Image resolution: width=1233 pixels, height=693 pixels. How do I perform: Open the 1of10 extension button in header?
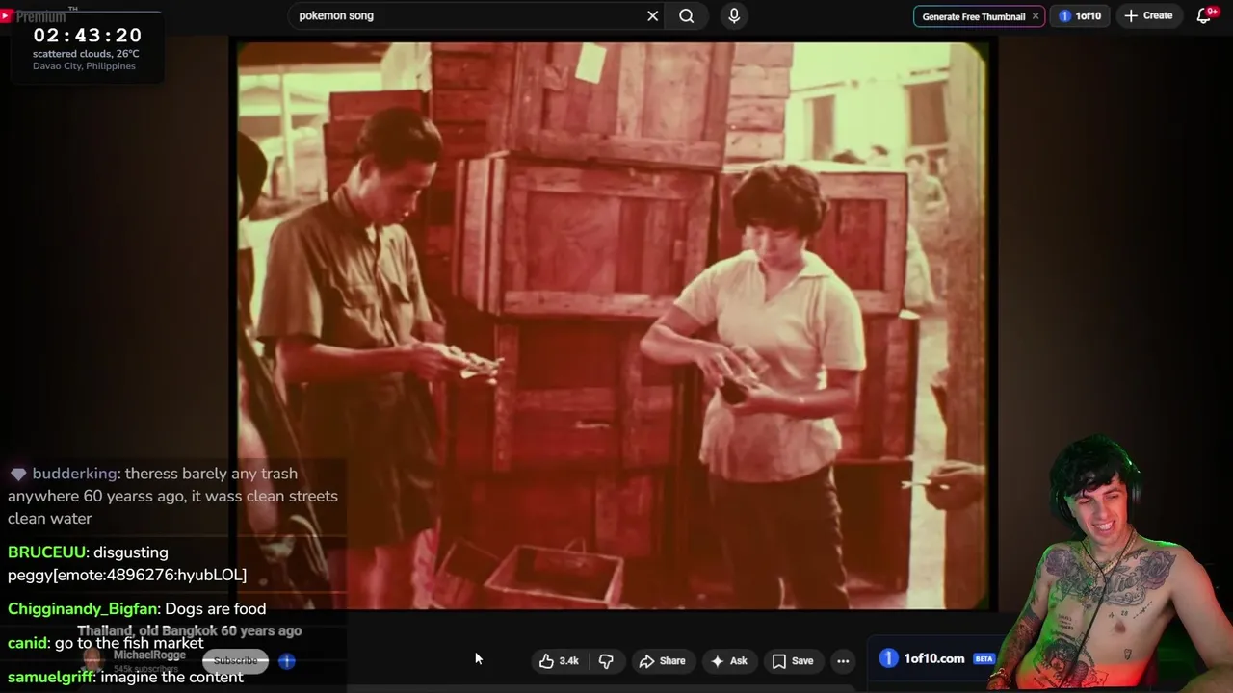[x=1080, y=15]
